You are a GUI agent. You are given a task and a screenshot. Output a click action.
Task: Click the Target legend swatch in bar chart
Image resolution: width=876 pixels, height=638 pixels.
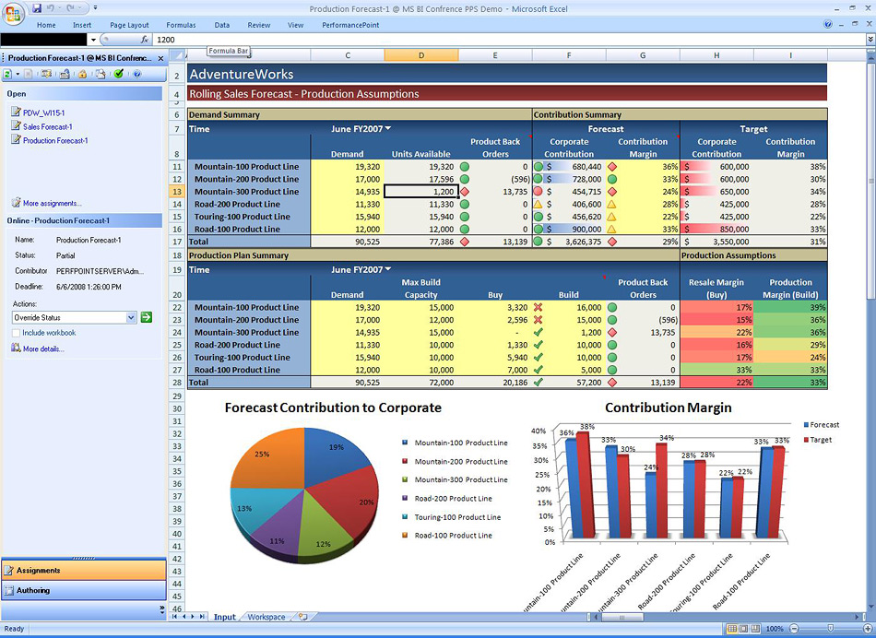(x=806, y=440)
